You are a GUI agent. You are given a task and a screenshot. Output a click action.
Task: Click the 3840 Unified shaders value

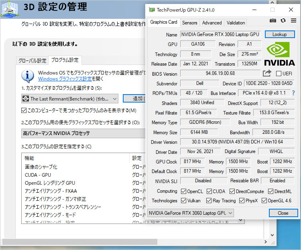tap(202, 103)
